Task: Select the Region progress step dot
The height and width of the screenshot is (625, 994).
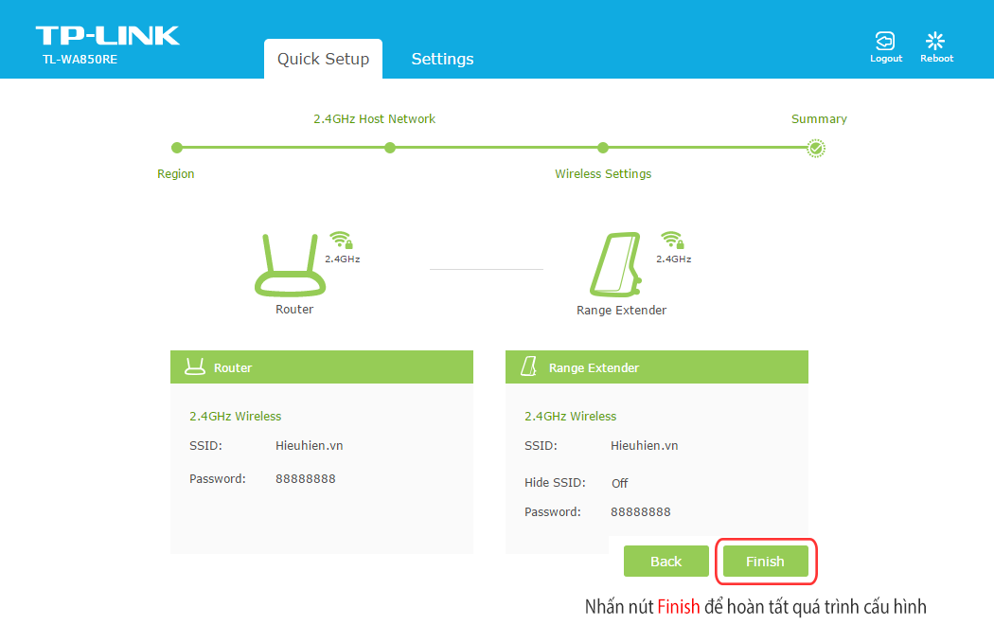Action: point(176,148)
